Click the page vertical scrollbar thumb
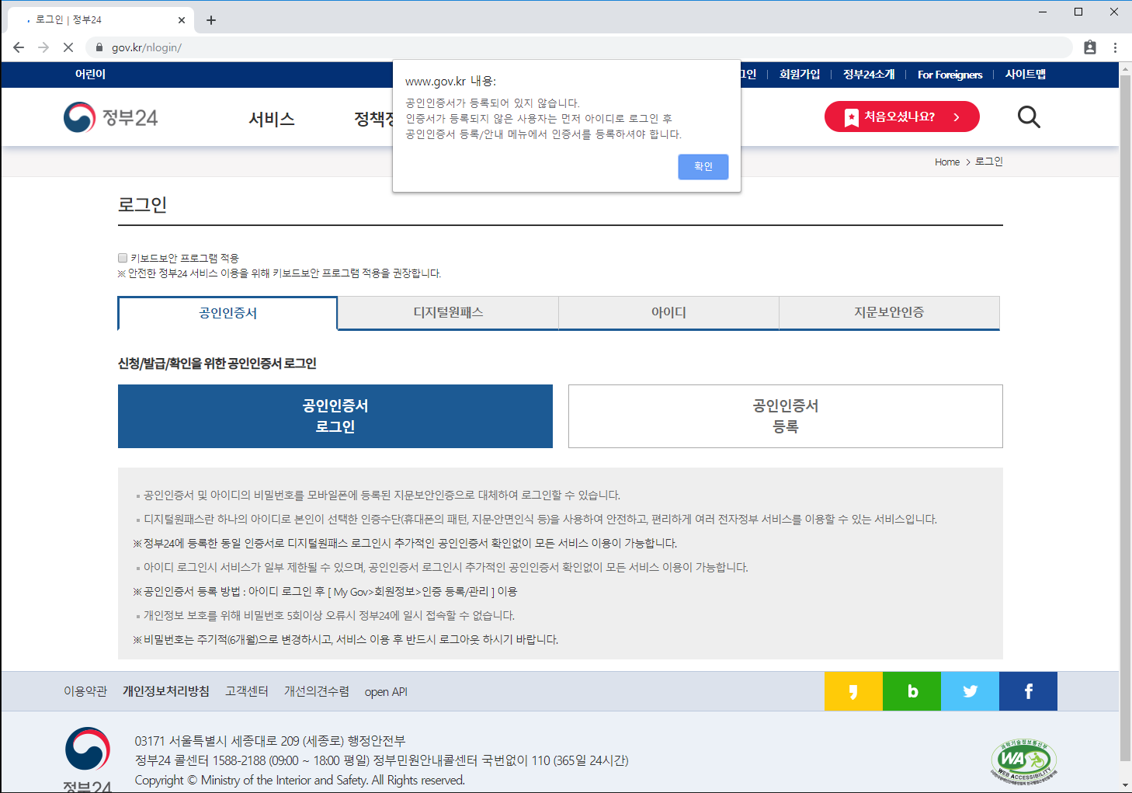This screenshot has width=1132, height=793. pos(1125,418)
